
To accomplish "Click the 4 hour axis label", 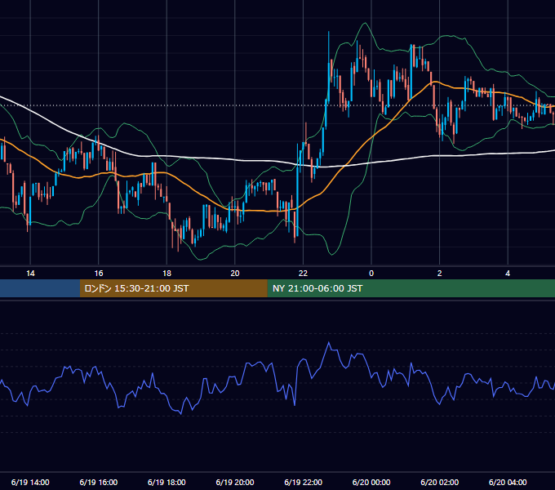I will 508,274.
